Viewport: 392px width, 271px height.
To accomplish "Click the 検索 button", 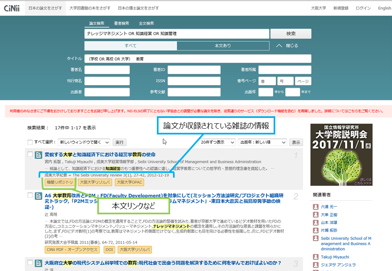I will tap(291, 34).
